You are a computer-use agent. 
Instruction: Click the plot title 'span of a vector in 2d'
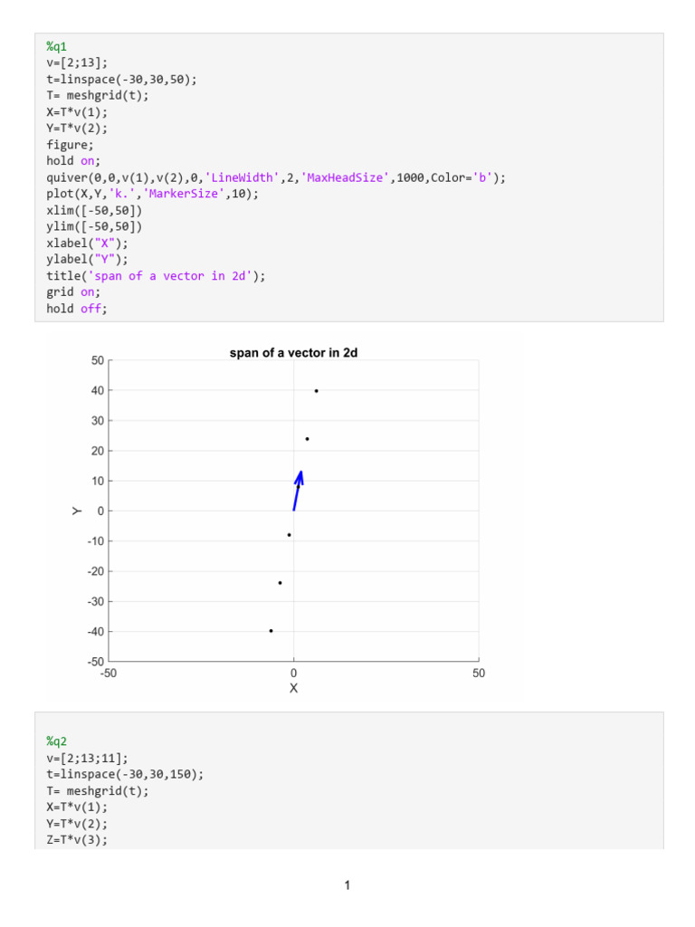[x=293, y=353]
